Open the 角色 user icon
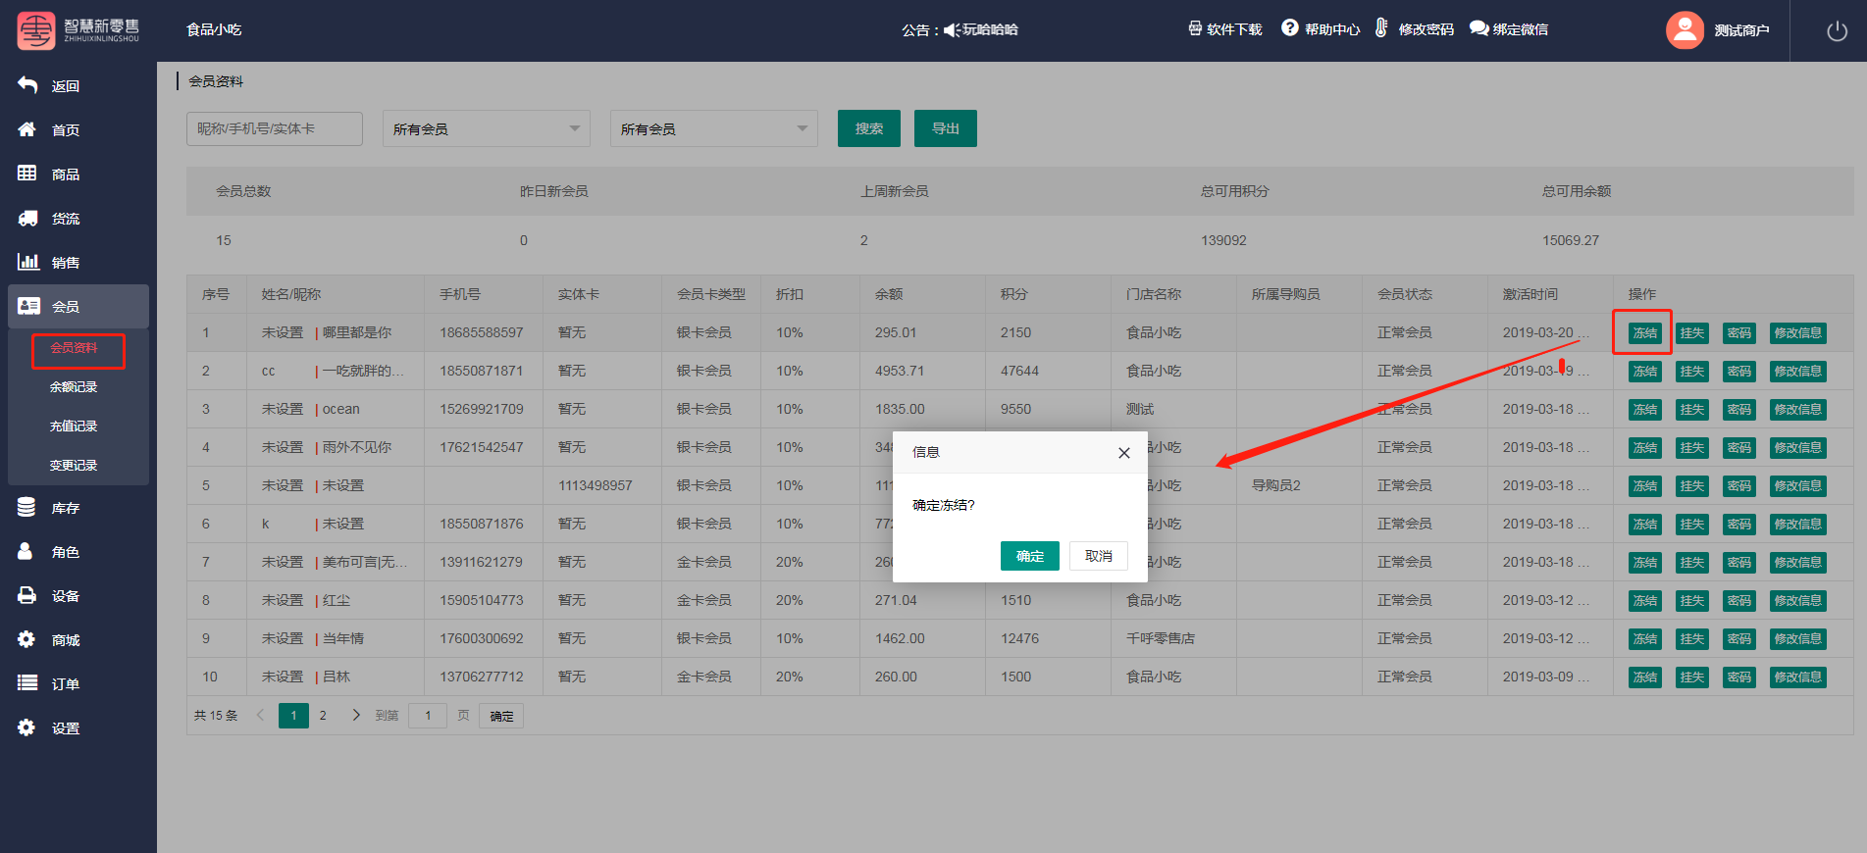Image resolution: width=1867 pixels, height=853 pixels. pos(26,551)
